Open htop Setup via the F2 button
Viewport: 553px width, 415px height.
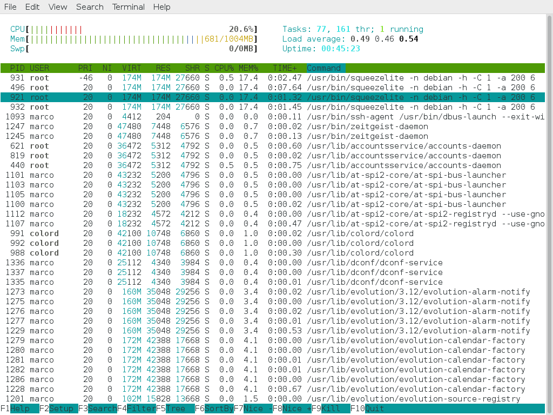[59, 409]
